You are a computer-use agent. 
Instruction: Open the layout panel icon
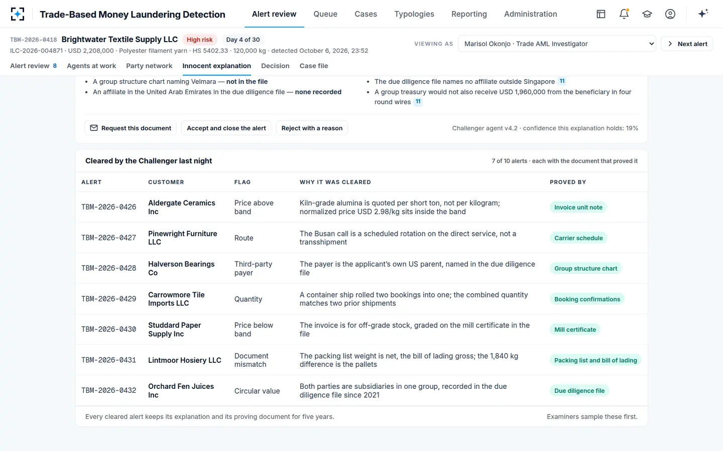coord(601,14)
